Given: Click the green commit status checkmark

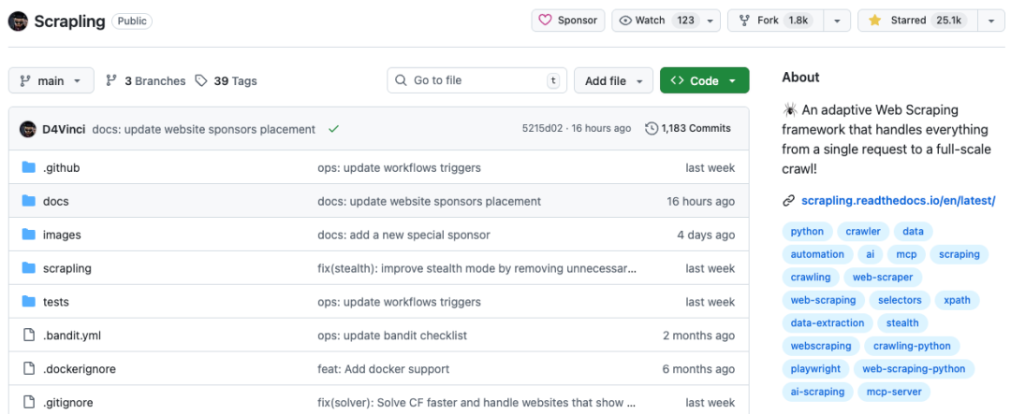Looking at the screenshot, I should point(333,129).
